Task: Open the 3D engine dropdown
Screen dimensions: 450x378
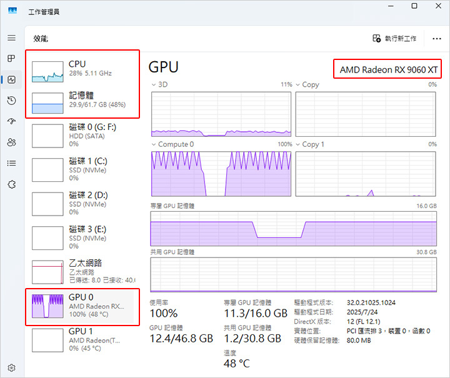Action: [159, 84]
